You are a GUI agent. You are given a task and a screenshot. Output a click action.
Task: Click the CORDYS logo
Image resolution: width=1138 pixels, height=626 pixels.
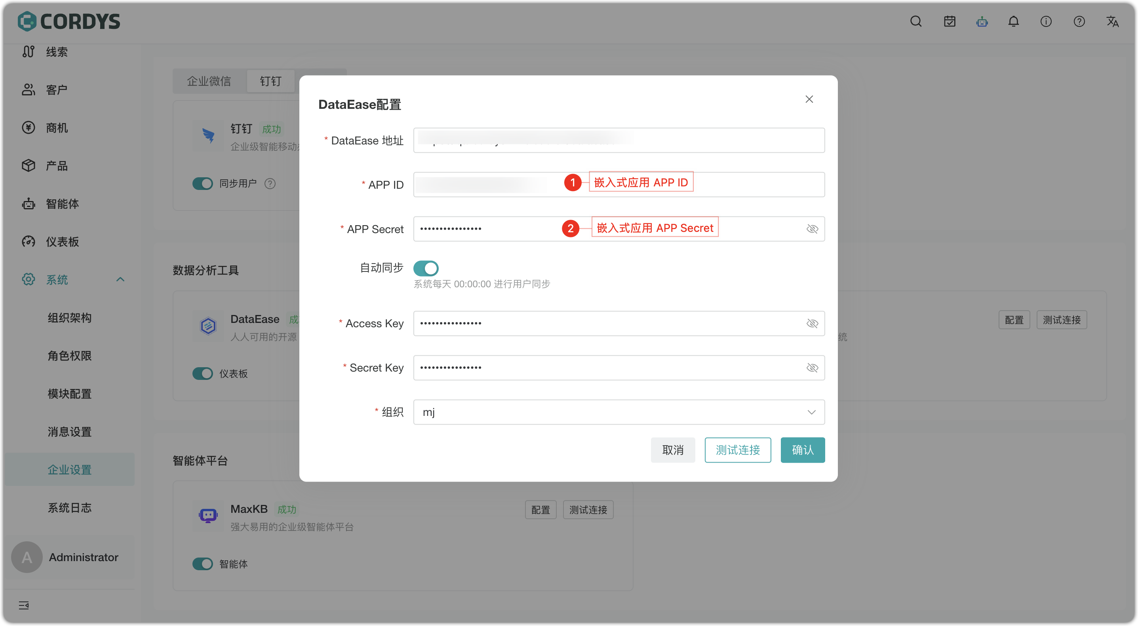(69, 21)
